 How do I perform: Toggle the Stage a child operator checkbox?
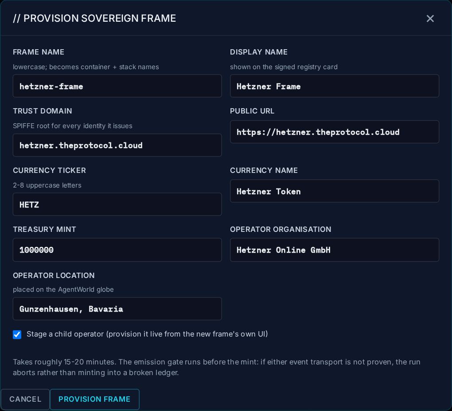point(17,335)
